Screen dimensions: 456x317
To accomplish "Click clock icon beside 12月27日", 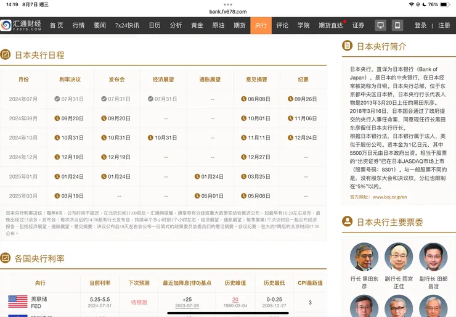I will [x=243, y=157].
